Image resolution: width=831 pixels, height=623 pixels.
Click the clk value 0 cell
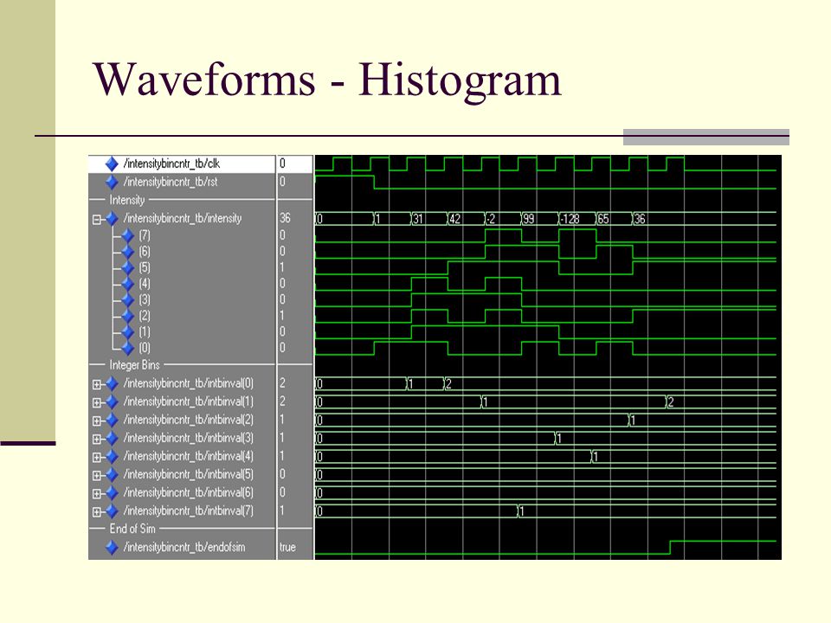coord(294,164)
